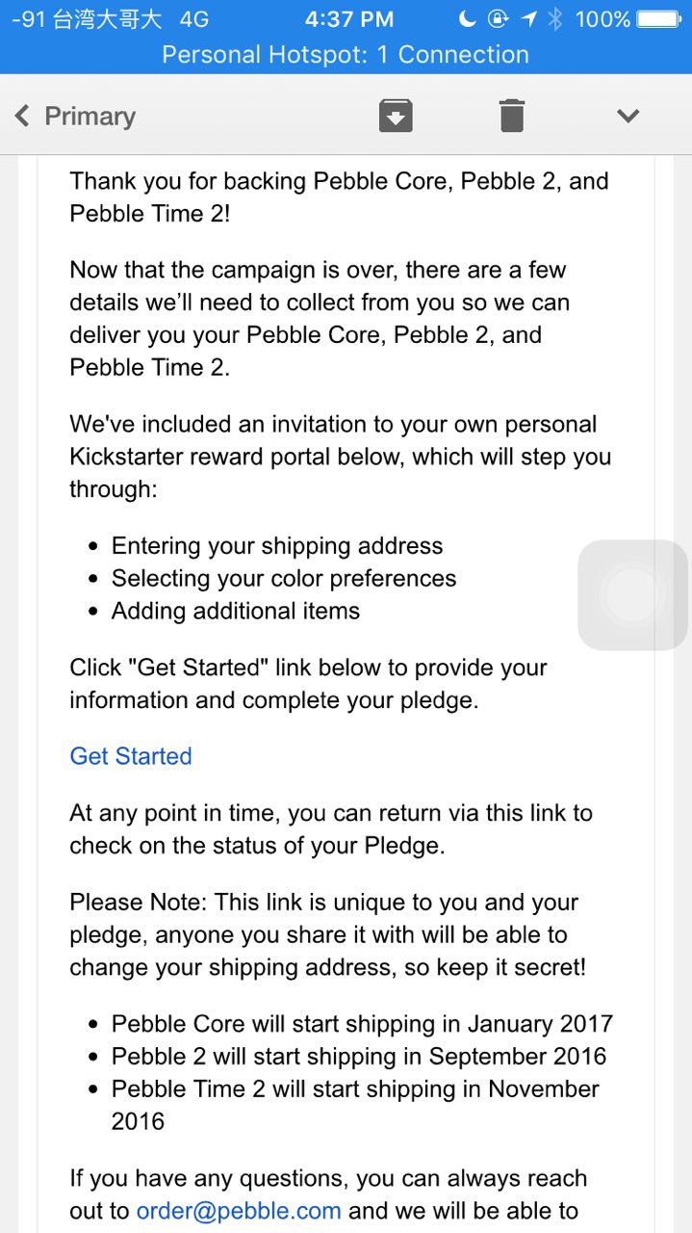This screenshot has width=692, height=1233.
Task: Return to the Primary inbox label
Action: pos(90,117)
